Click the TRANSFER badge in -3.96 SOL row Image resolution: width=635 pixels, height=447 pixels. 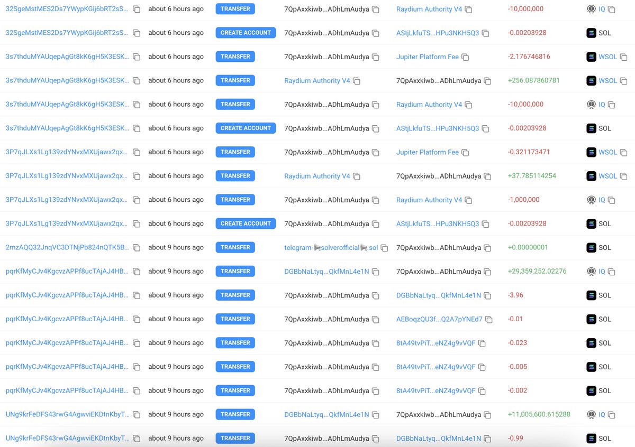click(235, 295)
